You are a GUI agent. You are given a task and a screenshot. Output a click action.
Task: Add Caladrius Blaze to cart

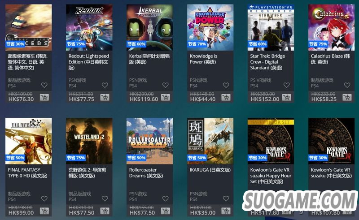pos(347,98)
